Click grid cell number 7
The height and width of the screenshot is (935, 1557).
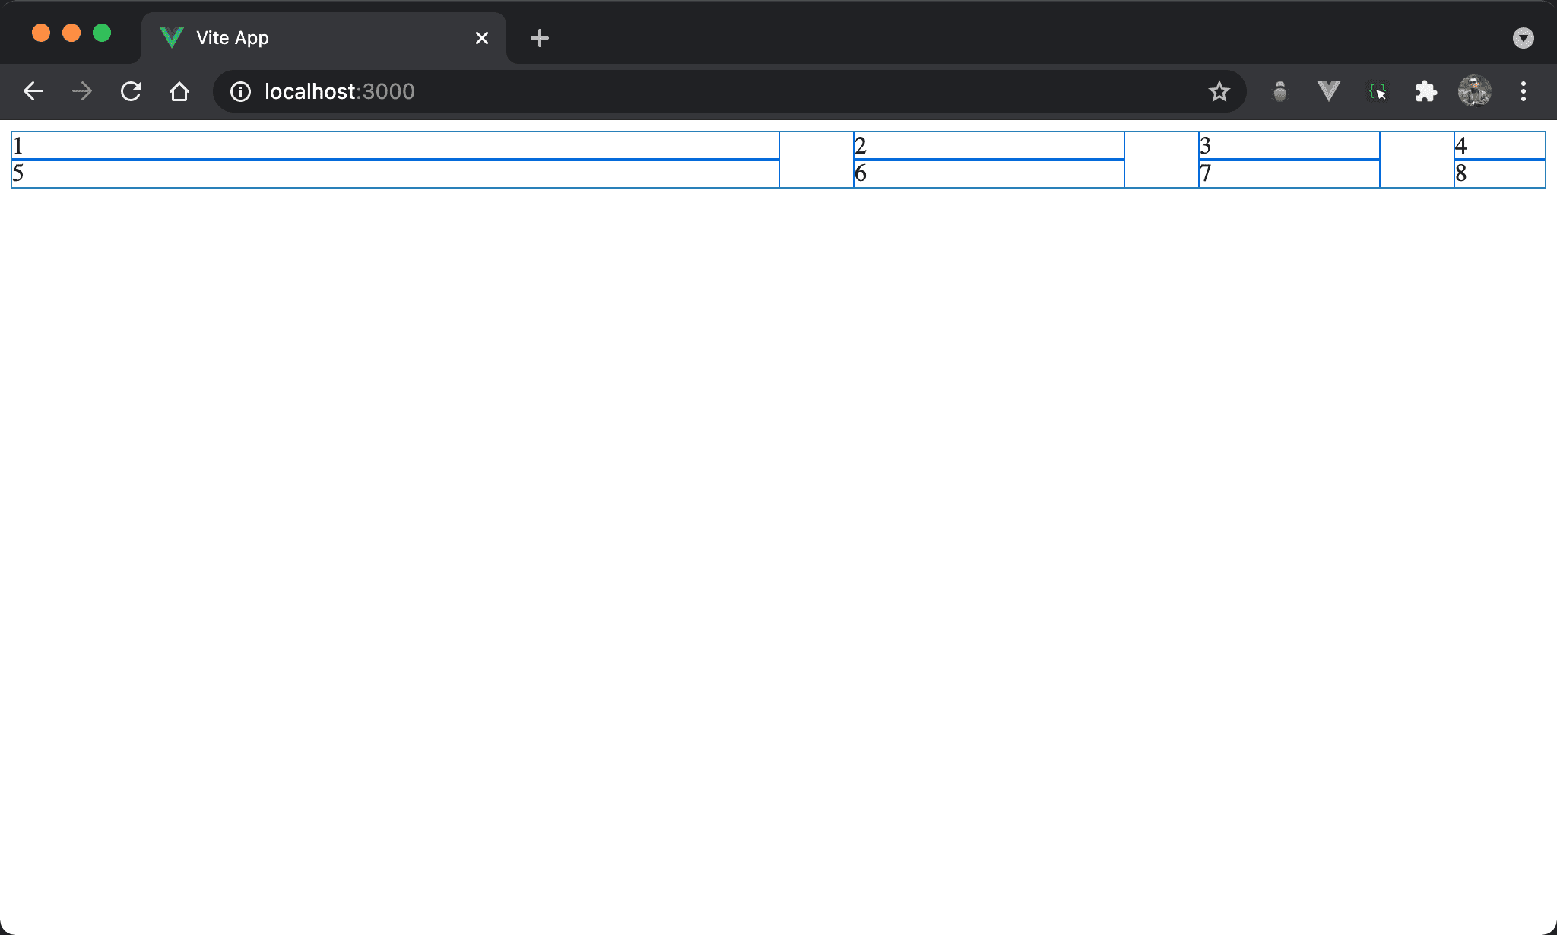(1289, 174)
